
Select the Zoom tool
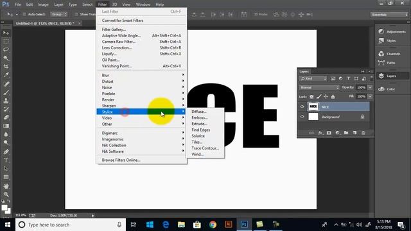[x=6, y=194]
